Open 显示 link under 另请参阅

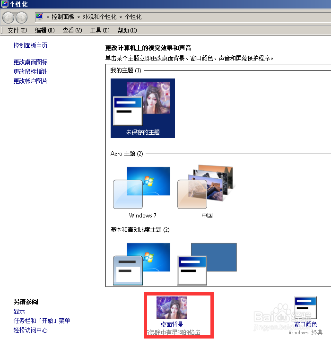pyautogui.click(x=19, y=311)
